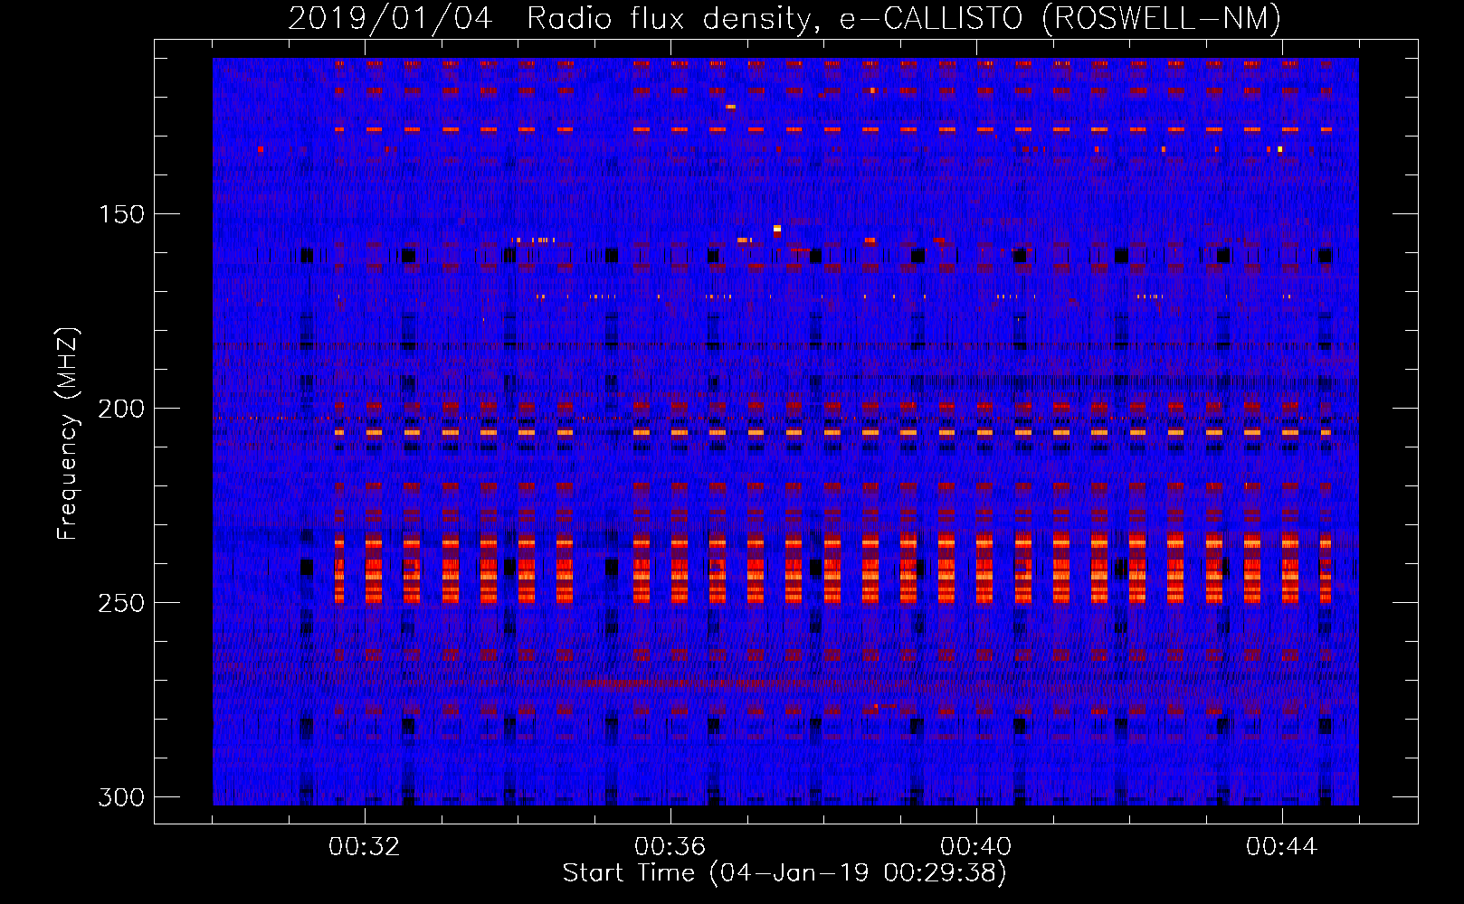The height and width of the screenshot is (904, 1464).
Task: Select the 300 frequency axis label
Action: click(x=121, y=798)
